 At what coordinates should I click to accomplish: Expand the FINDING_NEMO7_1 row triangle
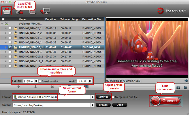click(6, 47)
